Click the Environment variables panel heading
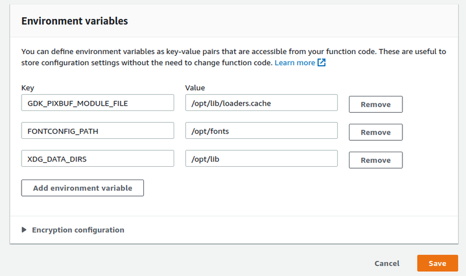466x276 pixels. (x=75, y=21)
